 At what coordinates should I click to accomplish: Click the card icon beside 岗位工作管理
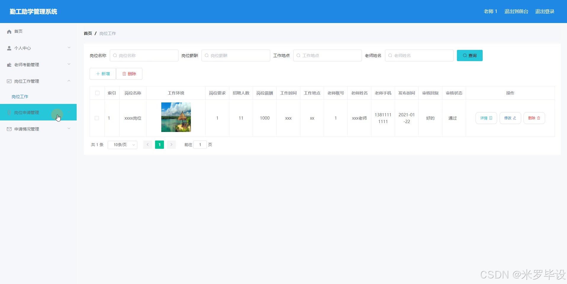coord(9,81)
